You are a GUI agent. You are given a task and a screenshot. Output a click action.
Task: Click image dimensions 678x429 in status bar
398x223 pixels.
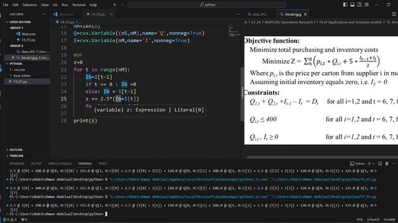click(373, 220)
